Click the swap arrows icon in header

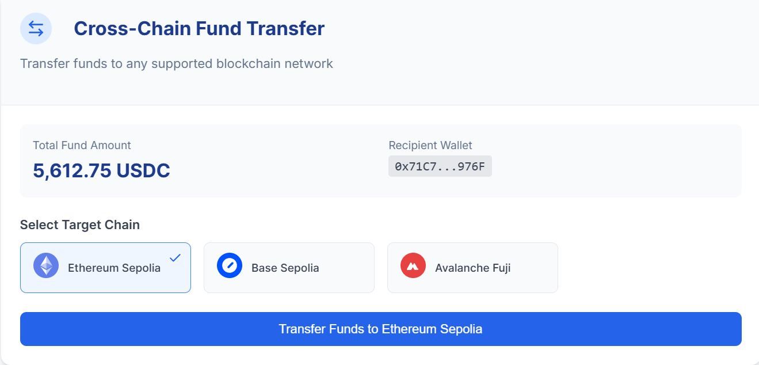click(x=36, y=28)
